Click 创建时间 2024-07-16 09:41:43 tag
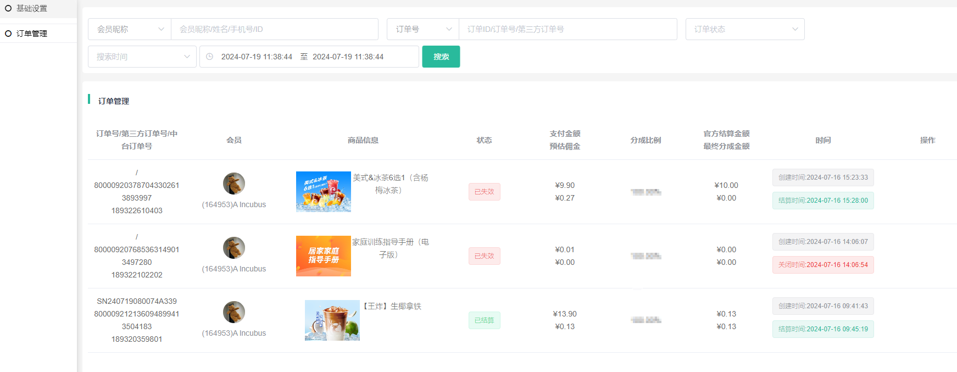This screenshot has height=372, width=957. [823, 306]
